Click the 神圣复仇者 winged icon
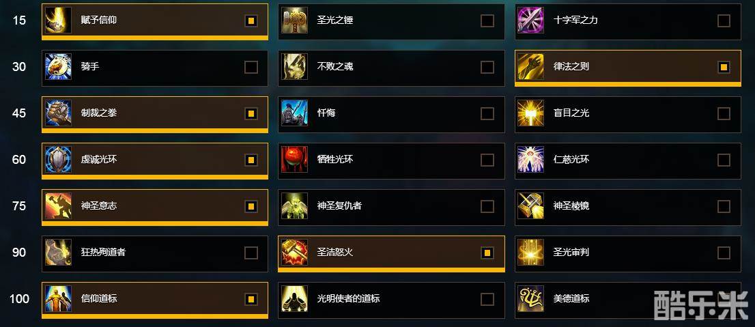 [x=294, y=206]
